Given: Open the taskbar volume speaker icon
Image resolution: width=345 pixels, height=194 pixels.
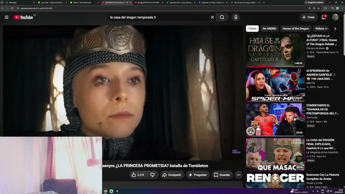Looking at the screenshot, I should click(331, 191).
